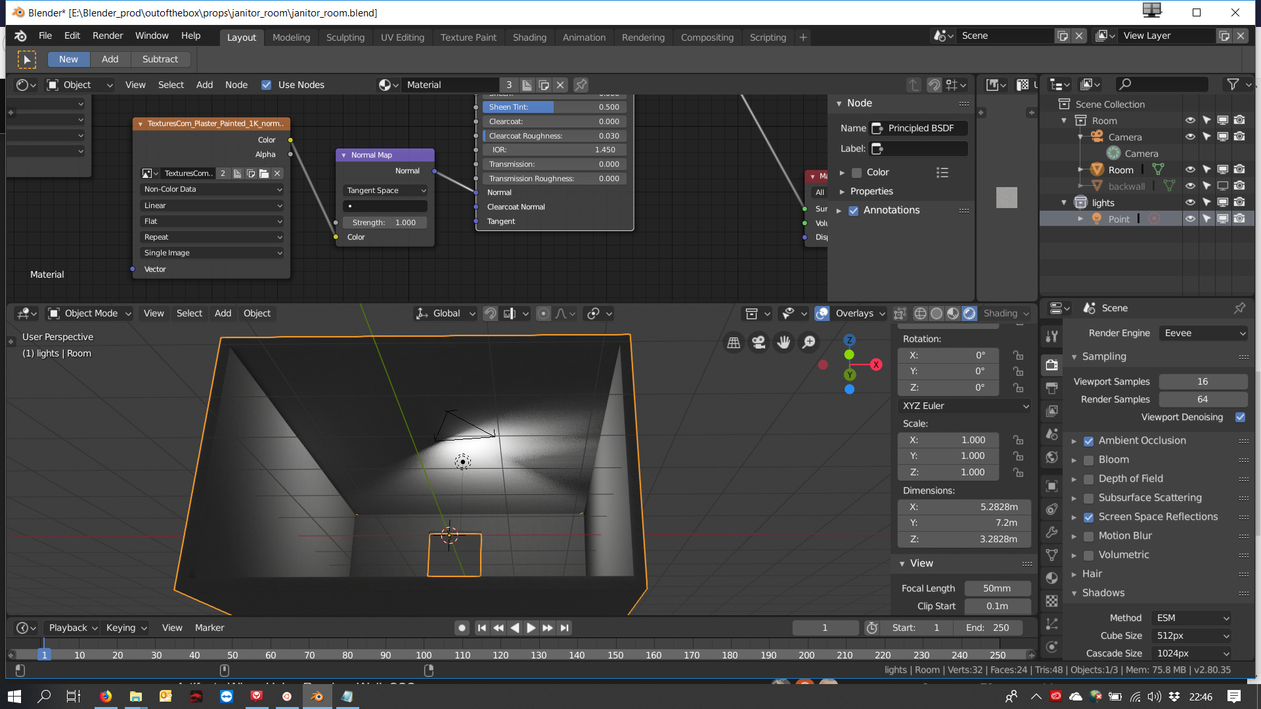1261x709 pixels.
Task: Open the World properties globe tab
Action: point(1051,458)
